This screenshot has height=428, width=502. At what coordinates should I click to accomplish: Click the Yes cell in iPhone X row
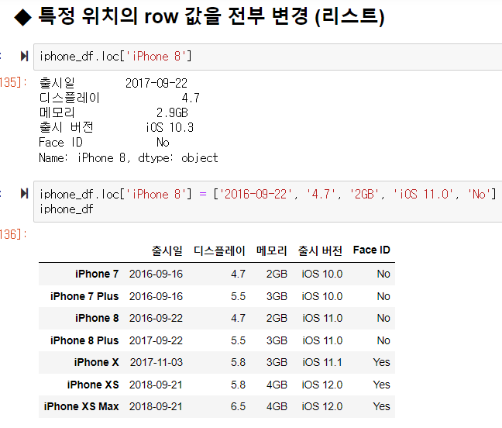(x=381, y=362)
